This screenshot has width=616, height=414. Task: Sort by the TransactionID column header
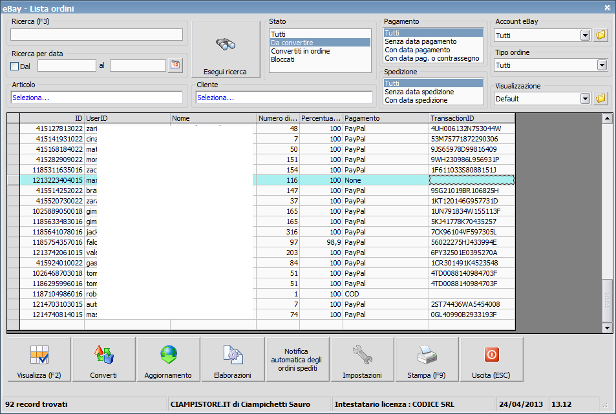coord(472,118)
